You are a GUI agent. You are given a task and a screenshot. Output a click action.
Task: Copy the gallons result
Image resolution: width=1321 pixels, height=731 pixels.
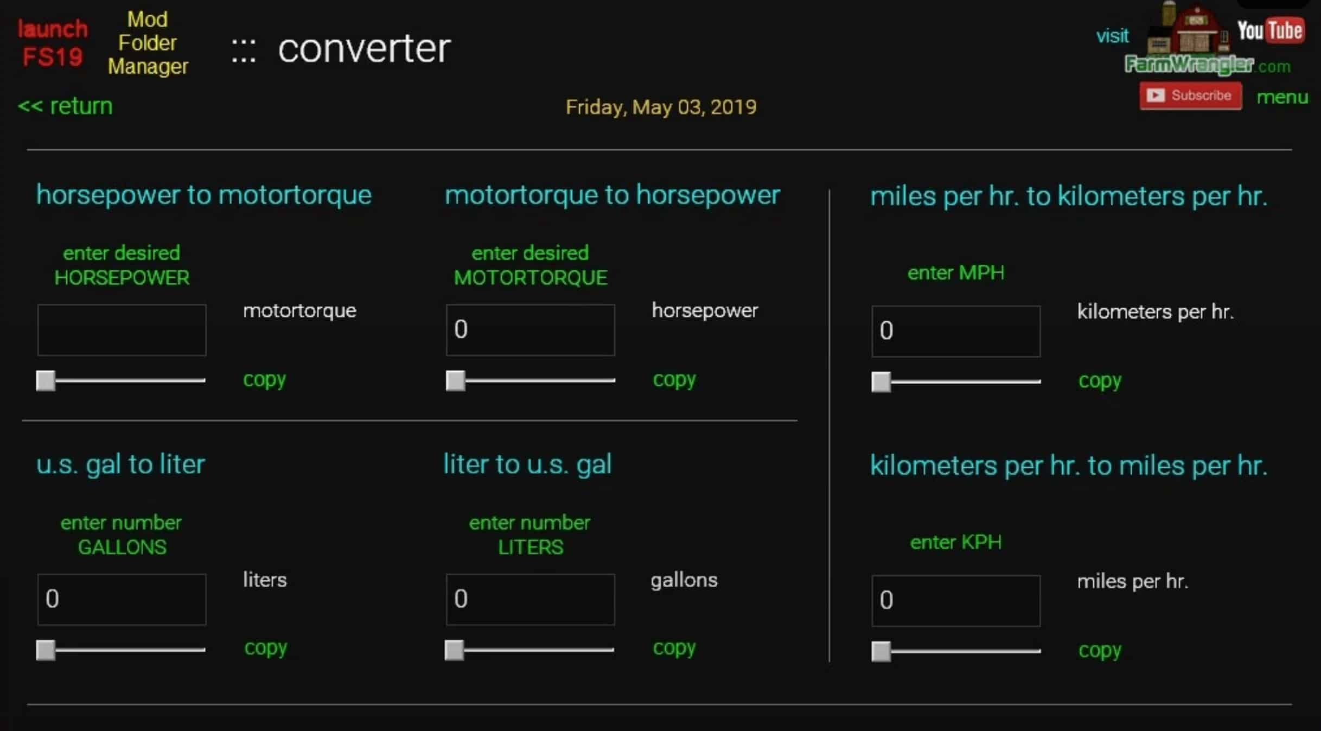click(674, 647)
